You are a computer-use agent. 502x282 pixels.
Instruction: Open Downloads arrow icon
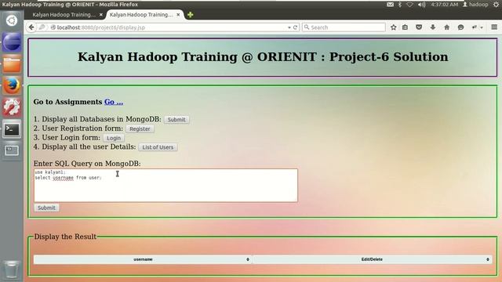[x=433, y=27]
